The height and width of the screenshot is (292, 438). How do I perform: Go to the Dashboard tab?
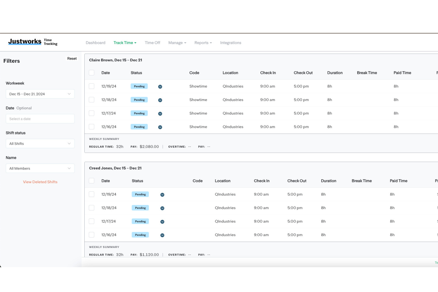point(95,43)
